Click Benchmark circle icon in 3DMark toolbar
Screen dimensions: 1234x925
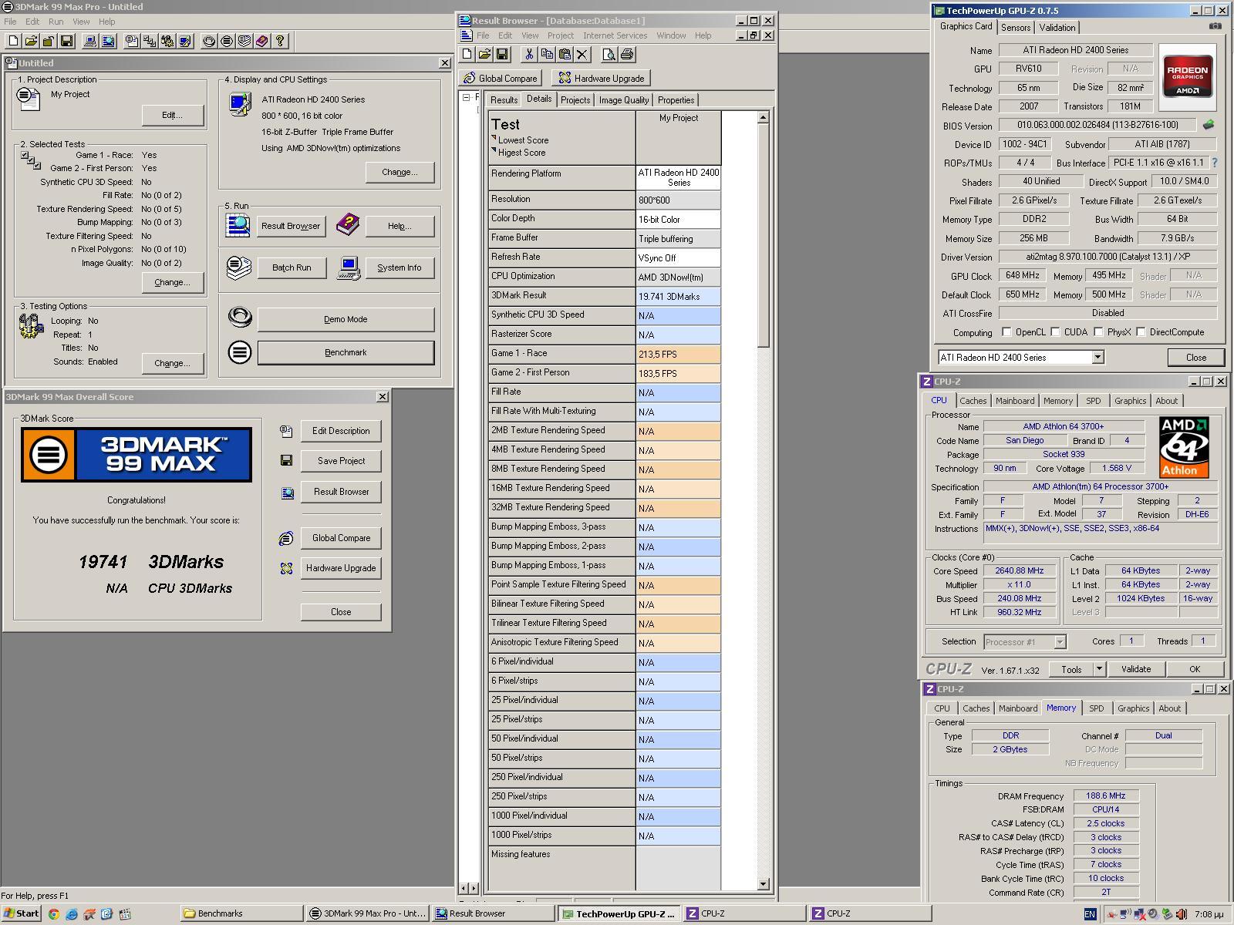227,41
